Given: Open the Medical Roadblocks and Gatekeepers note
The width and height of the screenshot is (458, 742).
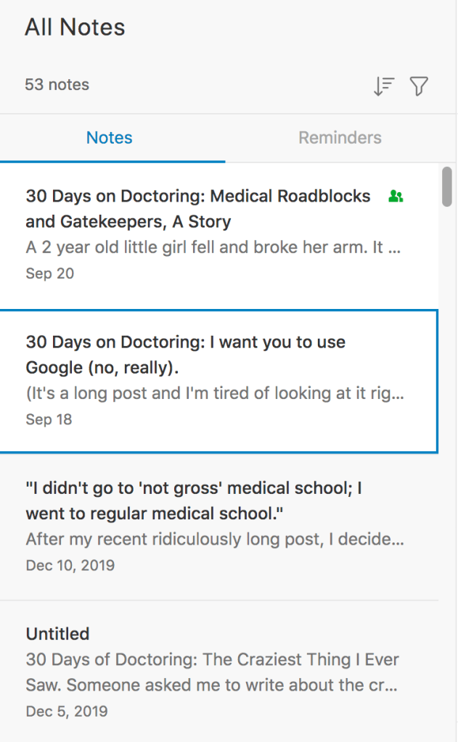Looking at the screenshot, I should coord(198,209).
